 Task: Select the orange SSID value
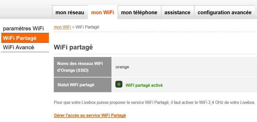coord(122,67)
